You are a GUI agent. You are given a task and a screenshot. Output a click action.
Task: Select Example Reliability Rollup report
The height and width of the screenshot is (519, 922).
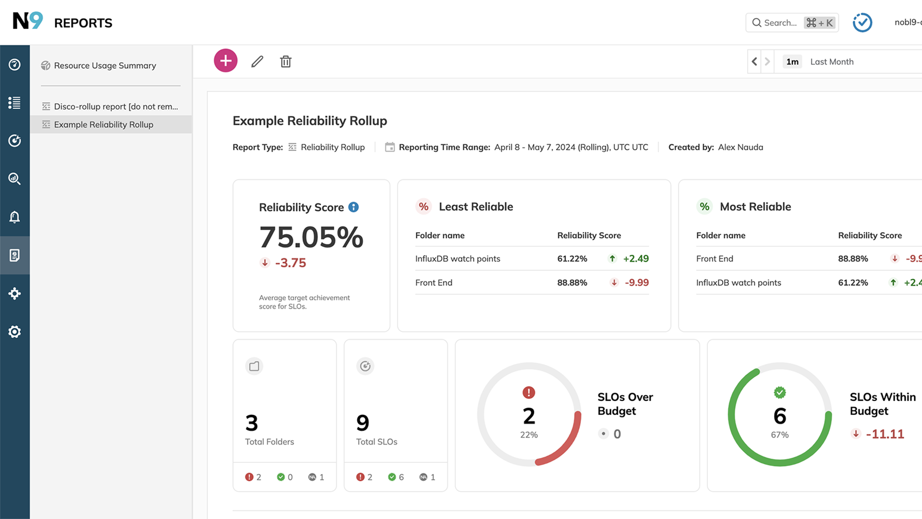tap(103, 124)
